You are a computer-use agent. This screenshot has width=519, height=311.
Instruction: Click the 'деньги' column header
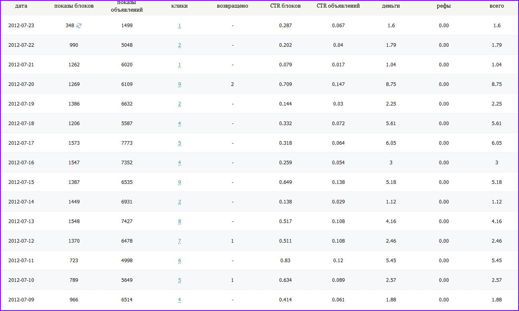click(391, 6)
